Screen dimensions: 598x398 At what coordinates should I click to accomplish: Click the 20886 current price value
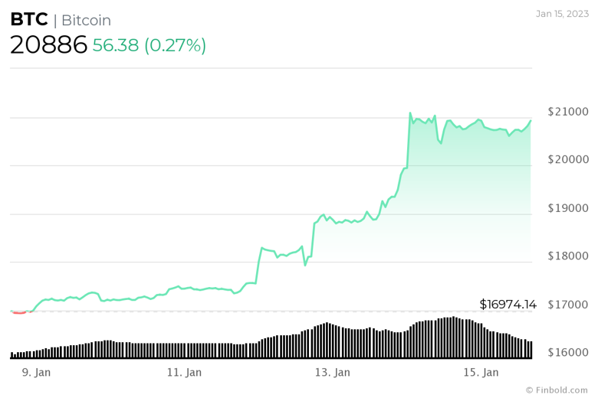[48, 45]
